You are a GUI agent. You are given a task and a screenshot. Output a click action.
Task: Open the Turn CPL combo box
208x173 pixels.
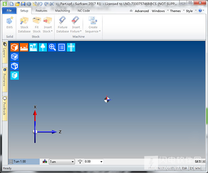tap(62, 162)
